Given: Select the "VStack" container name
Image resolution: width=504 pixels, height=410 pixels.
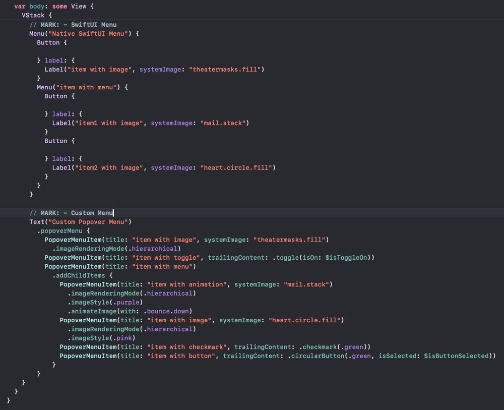Looking at the screenshot, I should [33, 16].
